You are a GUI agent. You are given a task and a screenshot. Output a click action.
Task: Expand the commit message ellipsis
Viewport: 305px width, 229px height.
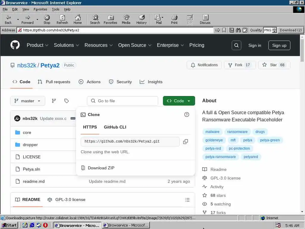pos(73,118)
